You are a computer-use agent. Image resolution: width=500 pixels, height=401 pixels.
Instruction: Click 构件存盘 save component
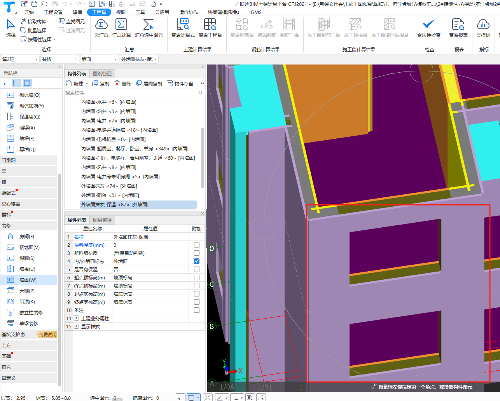point(180,84)
